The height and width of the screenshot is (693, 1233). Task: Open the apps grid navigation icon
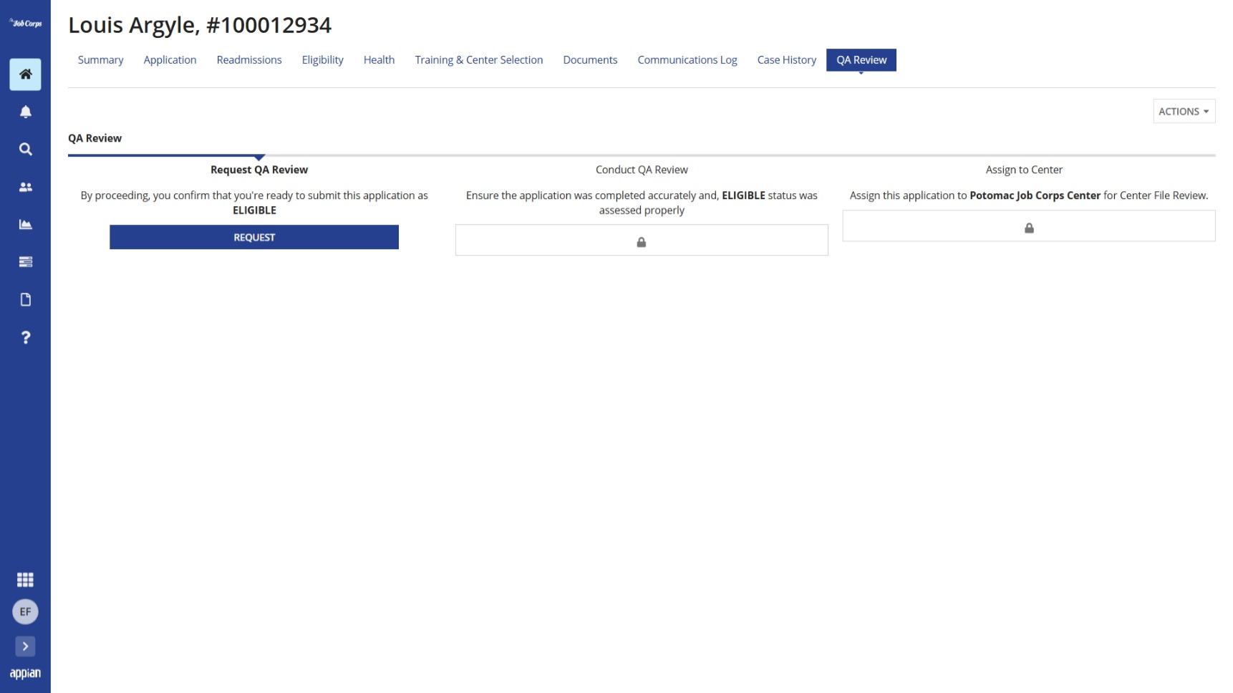click(25, 579)
